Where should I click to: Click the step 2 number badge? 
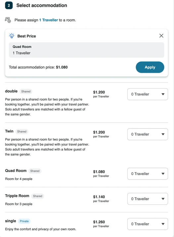tap(9, 5)
